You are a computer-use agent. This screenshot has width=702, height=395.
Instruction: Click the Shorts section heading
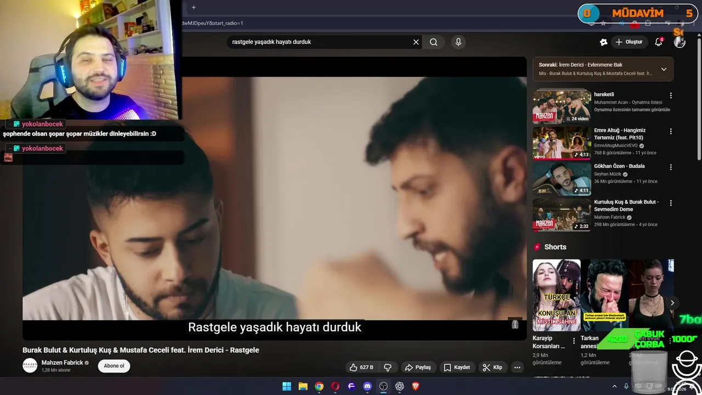[x=555, y=247]
